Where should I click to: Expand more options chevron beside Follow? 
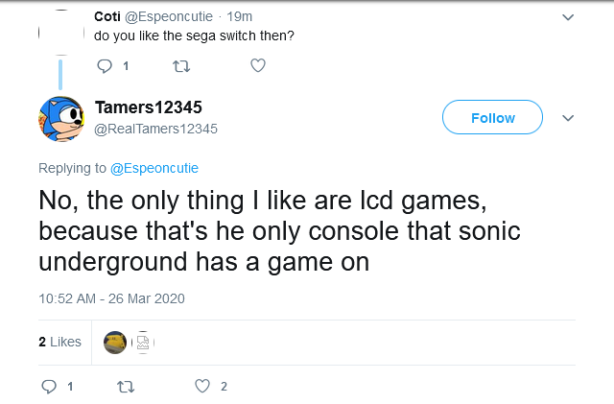point(568,118)
